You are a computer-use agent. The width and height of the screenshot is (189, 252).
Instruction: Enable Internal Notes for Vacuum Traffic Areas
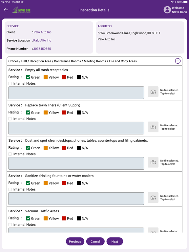click(x=10, y=224)
